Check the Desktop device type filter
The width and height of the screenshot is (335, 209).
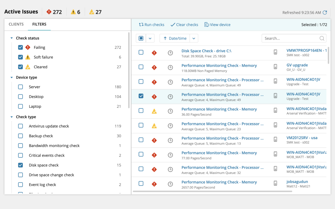click(20, 97)
